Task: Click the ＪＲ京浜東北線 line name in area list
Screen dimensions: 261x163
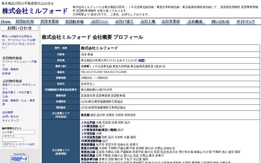Action: coord(91,137)
